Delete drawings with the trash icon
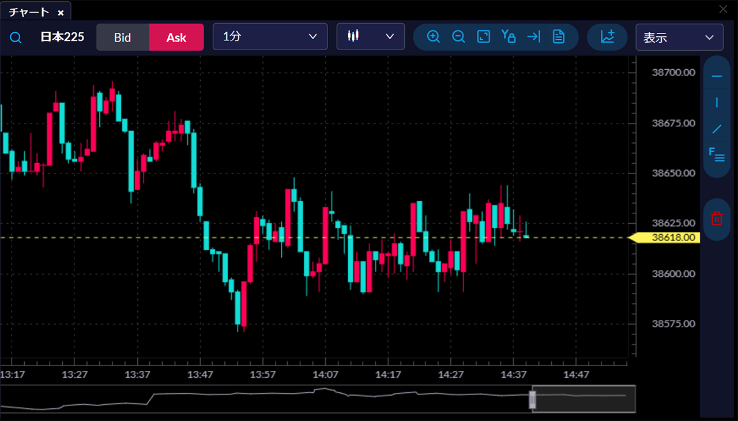The height and width of the screenshot is (421, 738). (x=717, y=219)
